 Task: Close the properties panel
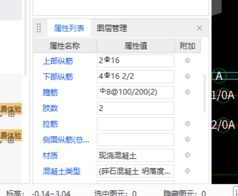200,28
